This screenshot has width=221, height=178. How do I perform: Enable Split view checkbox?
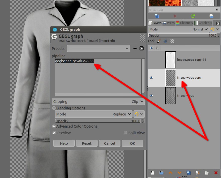click(x=125, y=133)
